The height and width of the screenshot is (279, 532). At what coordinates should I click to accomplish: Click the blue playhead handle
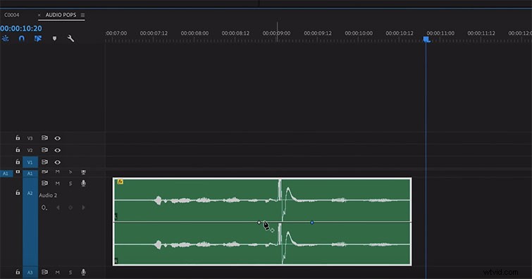tap(426, 39)
